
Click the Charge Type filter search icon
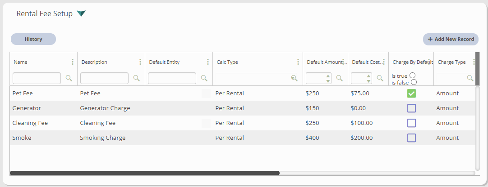point(470,78)
